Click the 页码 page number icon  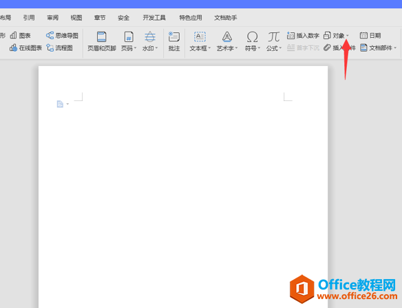point(129,37)
